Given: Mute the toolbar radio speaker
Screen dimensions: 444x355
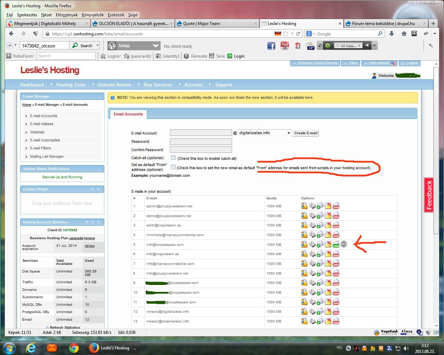Looking at the screenshot, I should [x=367, y=45].
